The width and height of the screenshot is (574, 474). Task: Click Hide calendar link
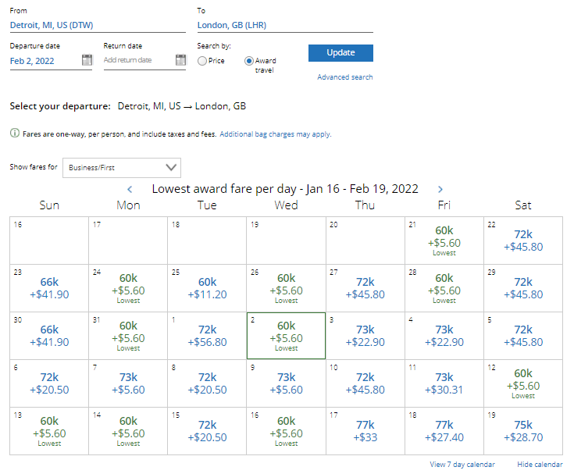pos(540,465)
